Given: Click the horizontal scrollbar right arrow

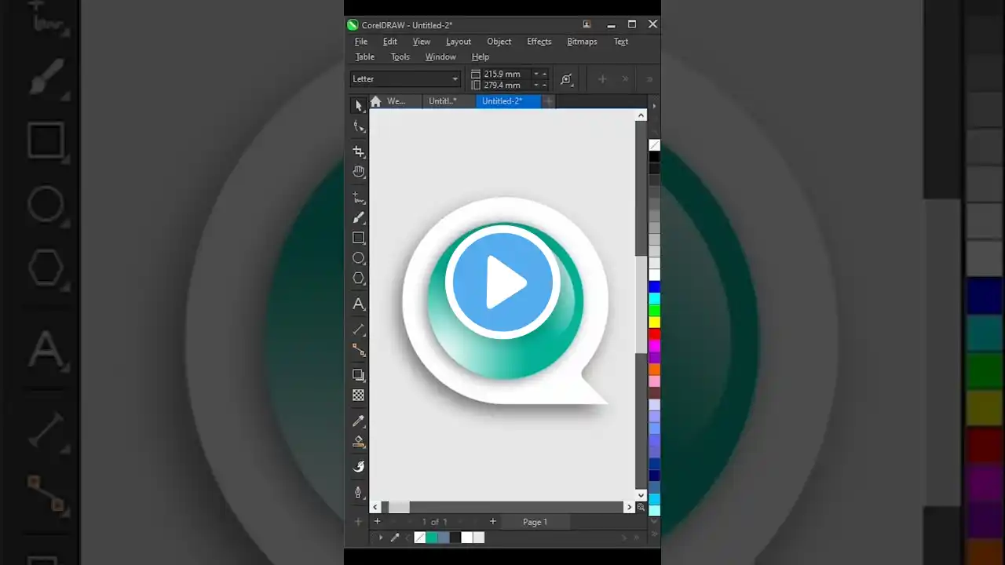Looking at the screenshot, I should coord(629,508).
